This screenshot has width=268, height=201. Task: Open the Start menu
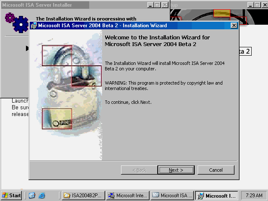11,196
